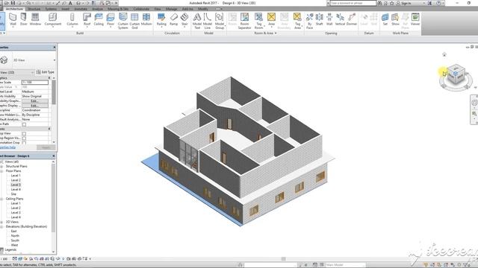Select the Dormer opening tool
Viewport: 478px width, 268px height.
[x=352, y=19]
